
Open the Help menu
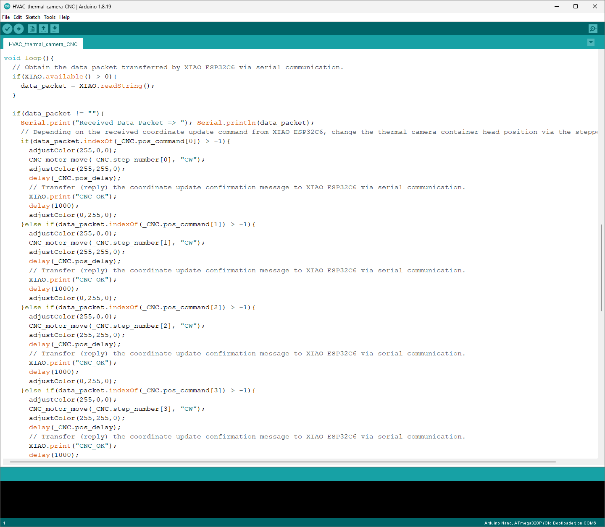[x=64, y=17]
